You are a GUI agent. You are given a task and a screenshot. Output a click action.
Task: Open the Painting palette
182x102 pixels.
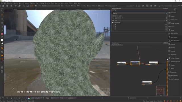point(172,48)
